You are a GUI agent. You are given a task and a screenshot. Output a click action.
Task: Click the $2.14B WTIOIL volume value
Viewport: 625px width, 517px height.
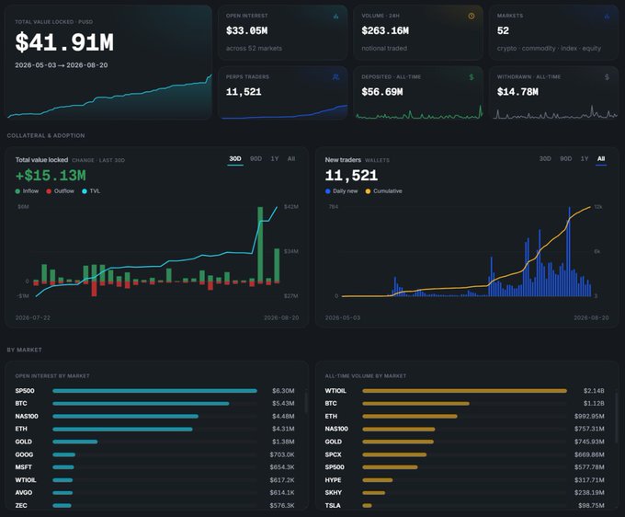click(x=594, y=391)
